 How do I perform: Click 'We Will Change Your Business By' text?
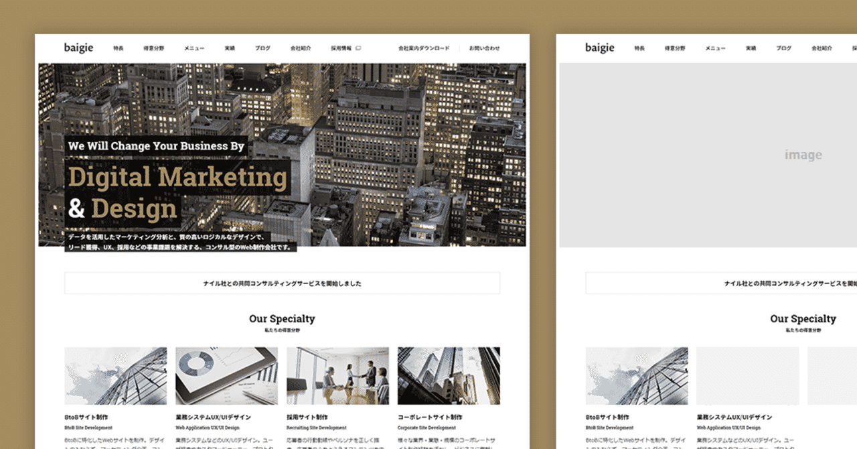tap(157, 146)
